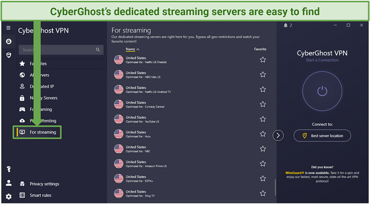
Task: Sort servers by Name column
Action: coord(133,49)
